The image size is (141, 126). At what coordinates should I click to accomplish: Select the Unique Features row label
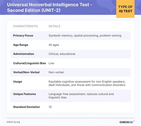pyautogui.click(x=24, y=94)
